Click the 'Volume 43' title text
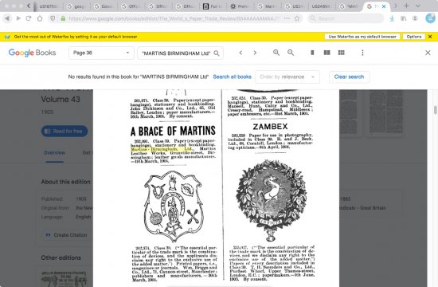The image size is (438, 287). tap(61, 100)
